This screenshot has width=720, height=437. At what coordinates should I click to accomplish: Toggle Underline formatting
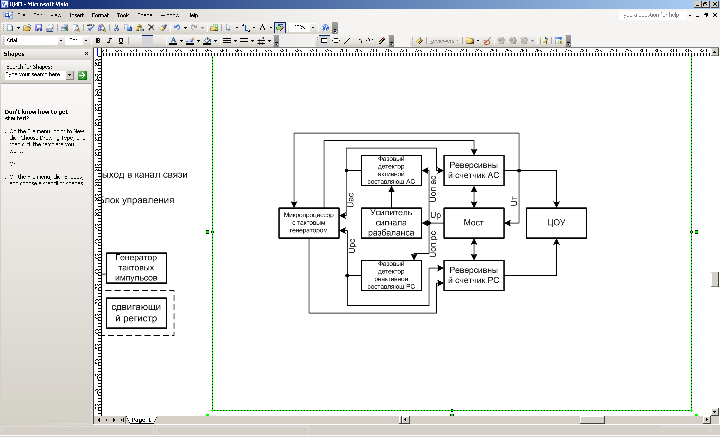[x=121, y=41]
